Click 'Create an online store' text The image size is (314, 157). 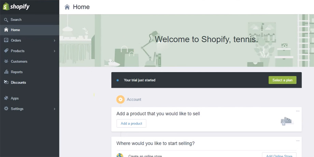point(145,156)
